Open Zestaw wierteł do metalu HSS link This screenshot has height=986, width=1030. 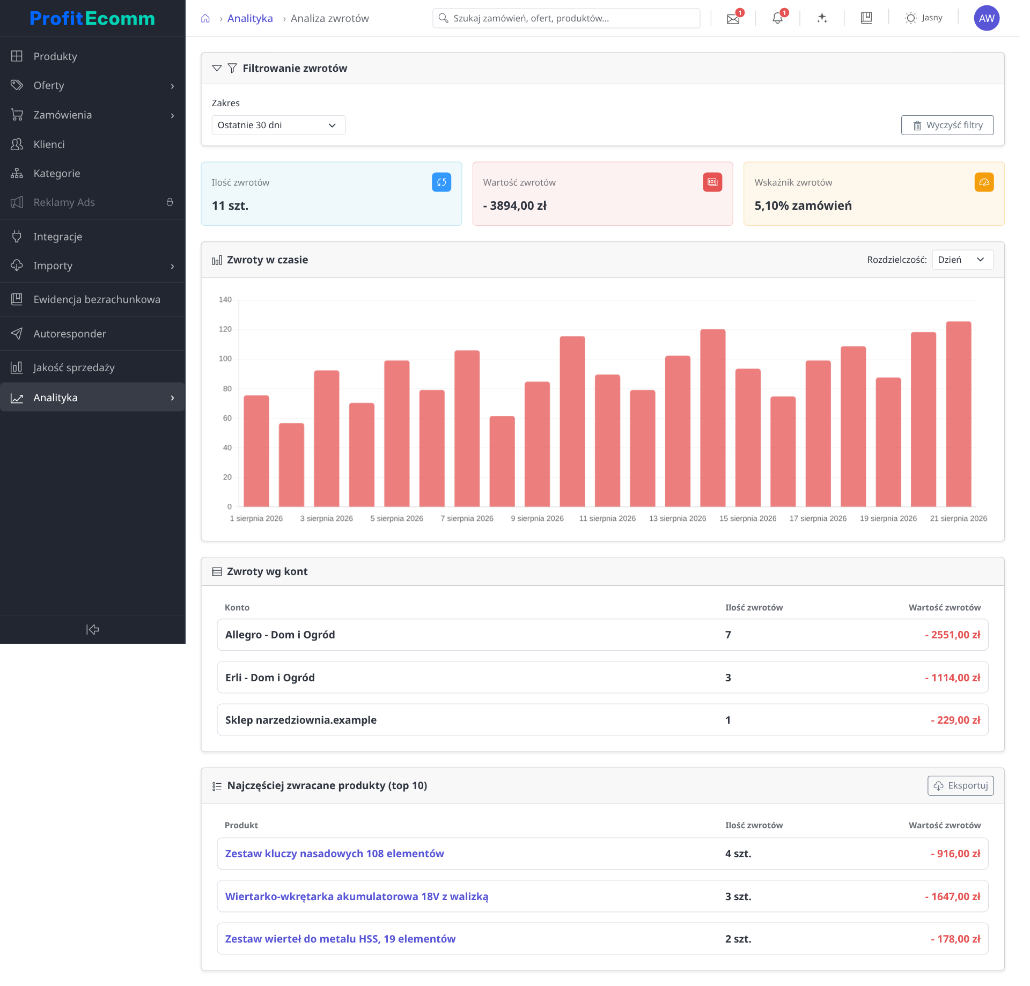(x=340, y=939)
